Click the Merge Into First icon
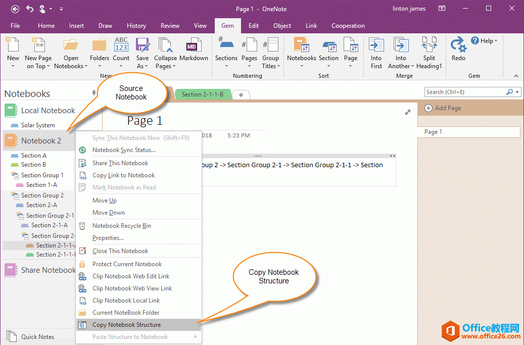 click(x=376, y=46)
